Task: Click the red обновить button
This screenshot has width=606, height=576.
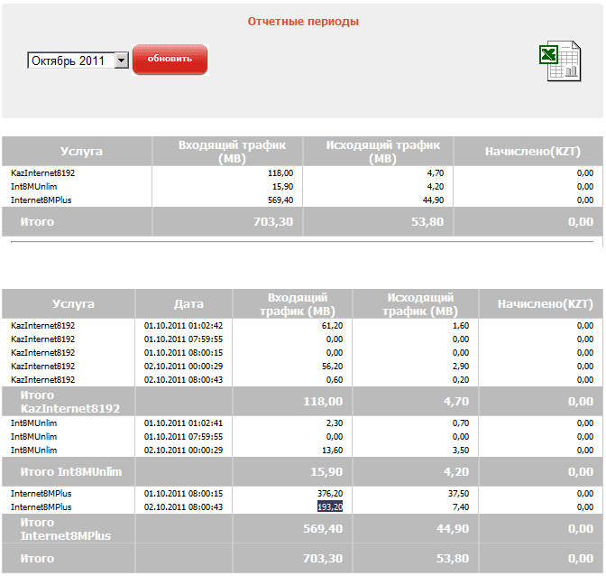Action: tap(170, 60)
